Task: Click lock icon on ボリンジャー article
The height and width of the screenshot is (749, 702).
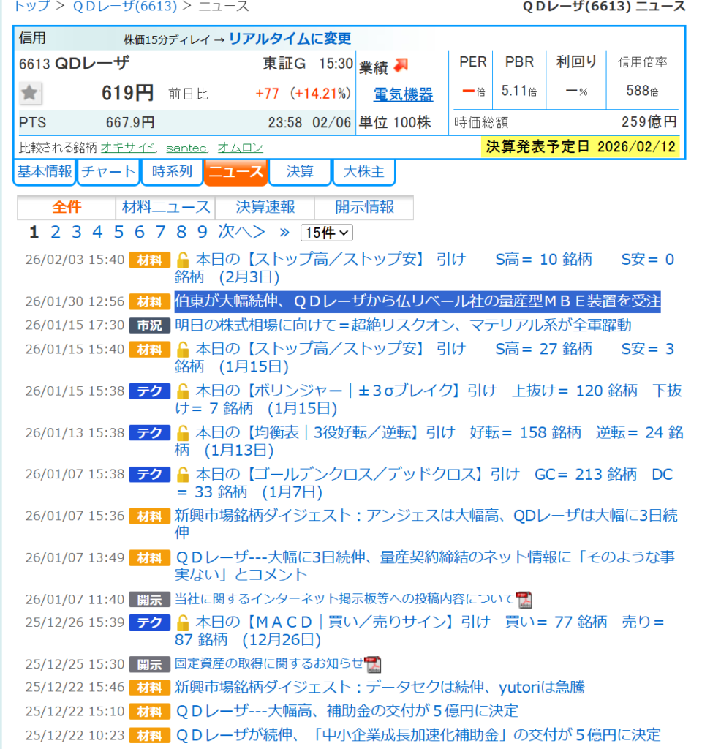Action: click(183, 391)
